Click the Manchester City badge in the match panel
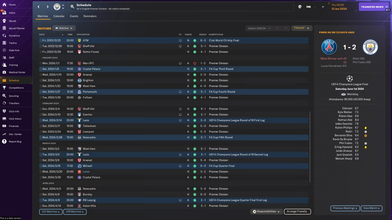 (x=370, y=47)
